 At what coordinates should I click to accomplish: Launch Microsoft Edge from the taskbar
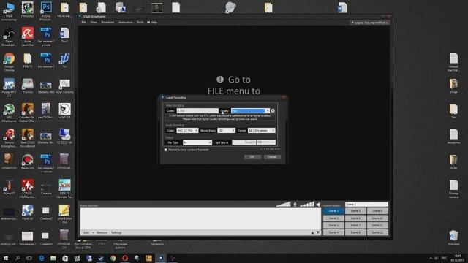point(41,258)
